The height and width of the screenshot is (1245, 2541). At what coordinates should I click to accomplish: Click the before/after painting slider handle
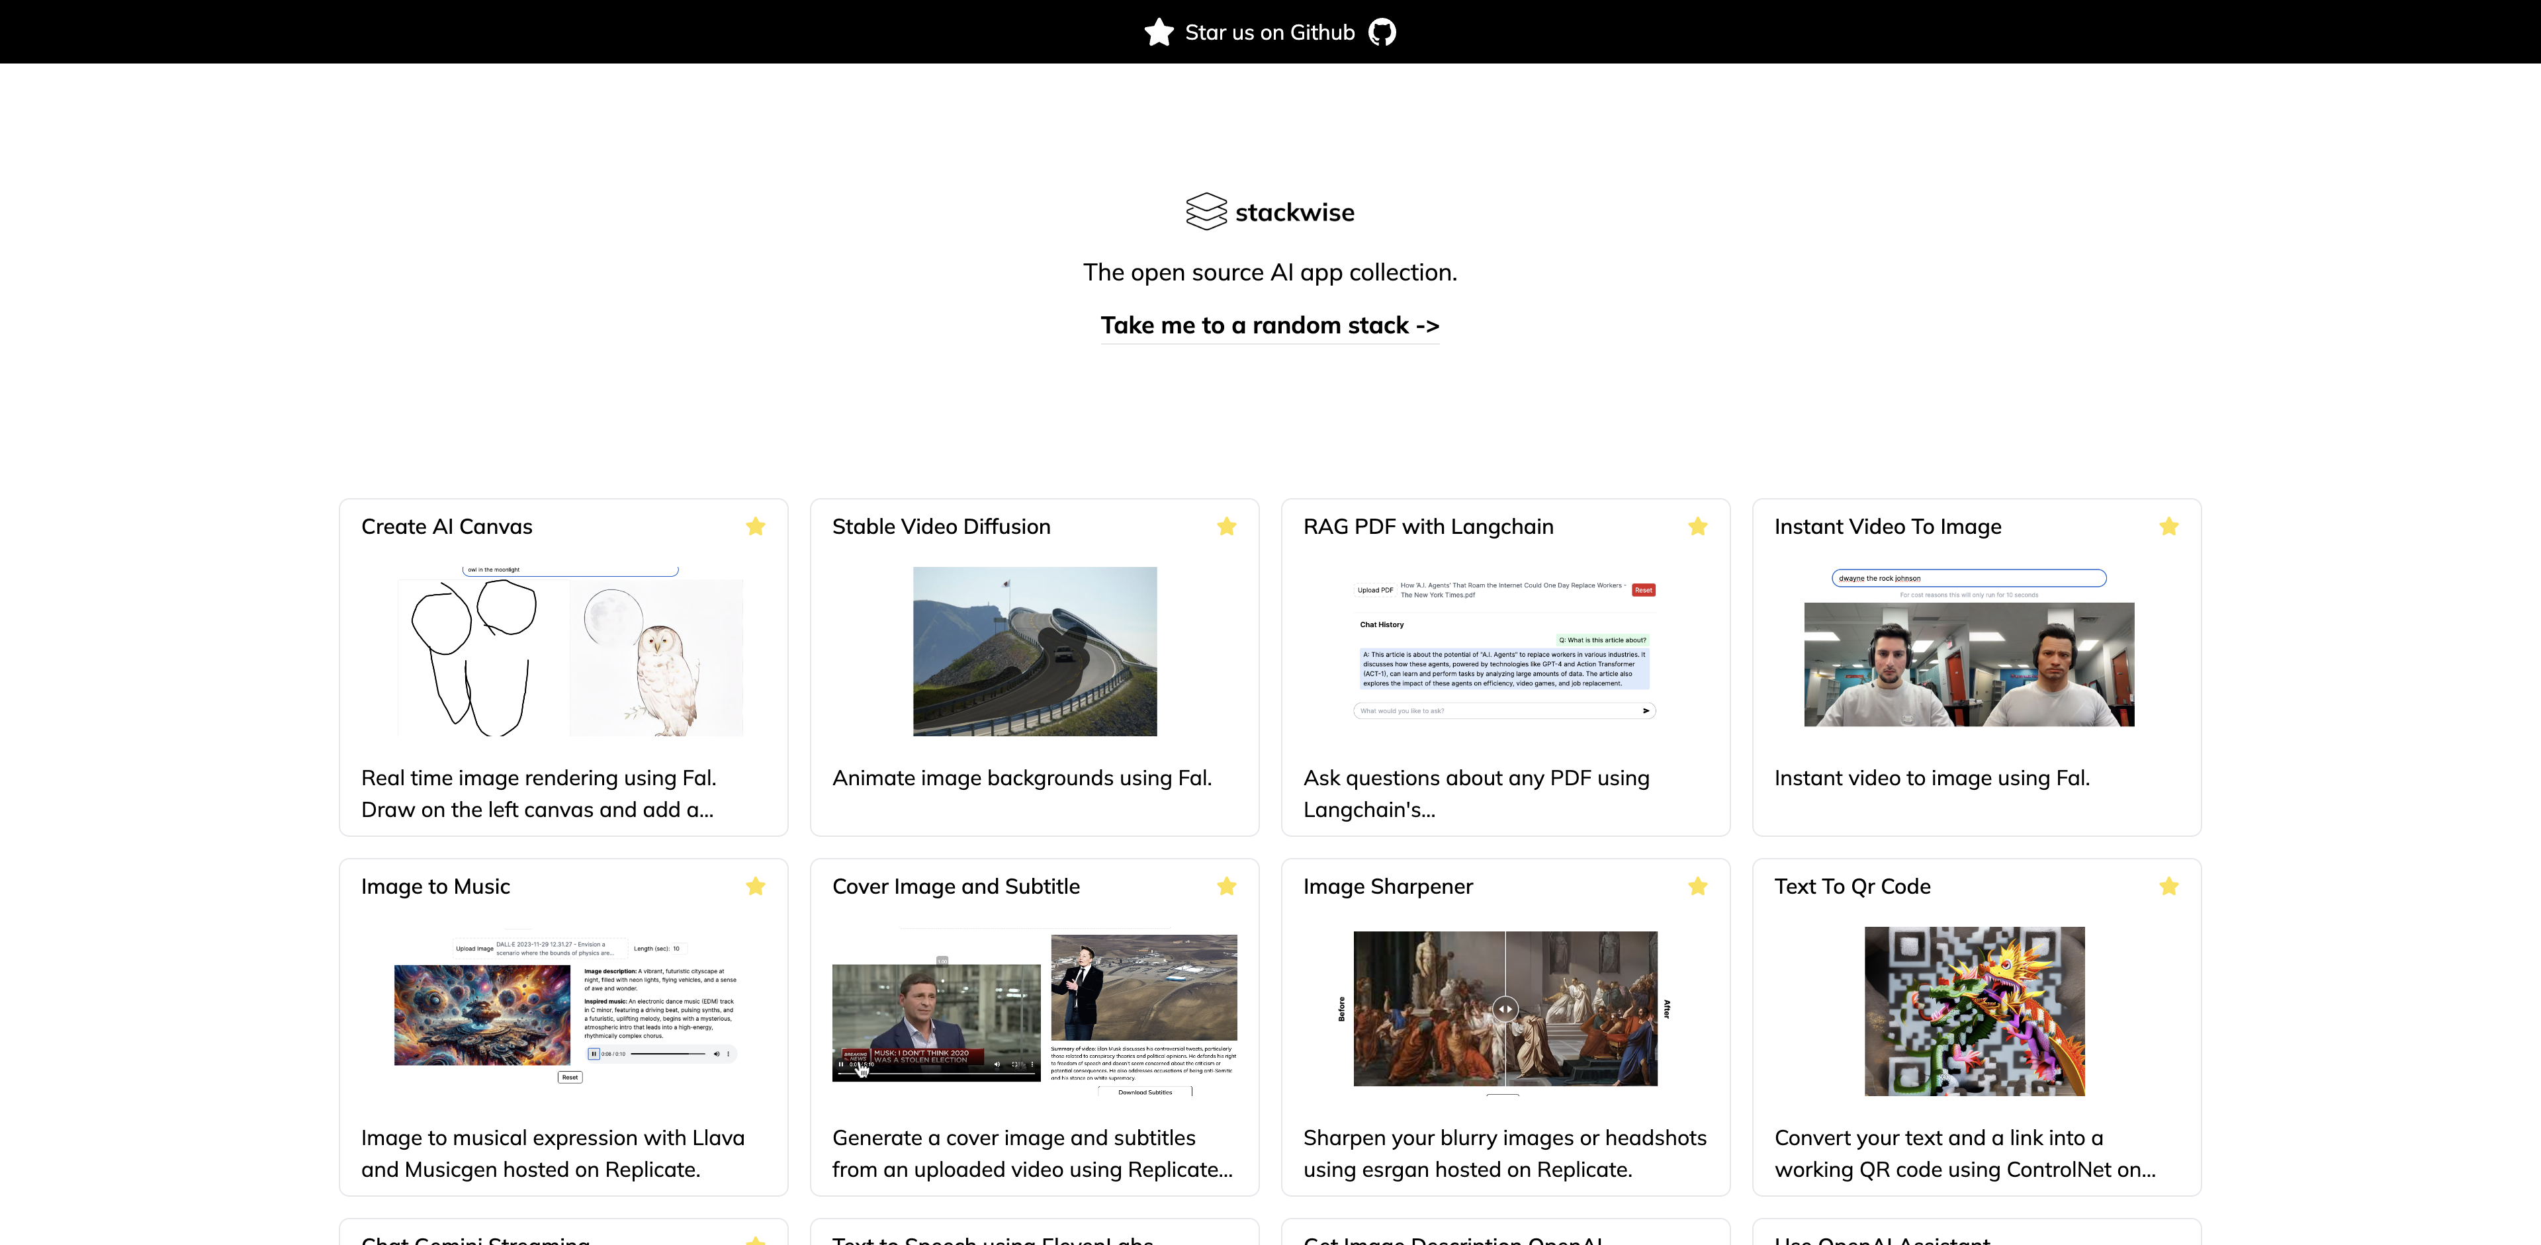[x=1505, y=1008]
